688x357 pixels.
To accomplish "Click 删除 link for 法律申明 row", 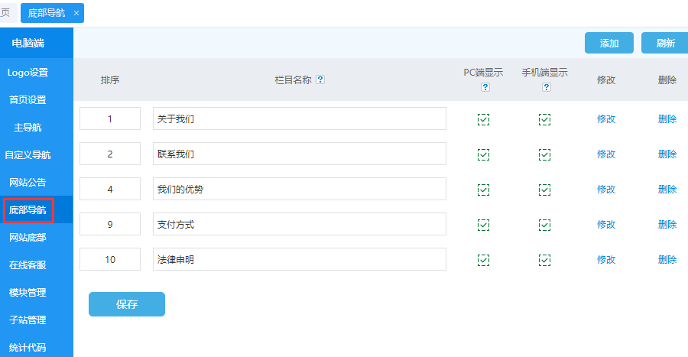I will pyautogui.click(x=667, y=260).
